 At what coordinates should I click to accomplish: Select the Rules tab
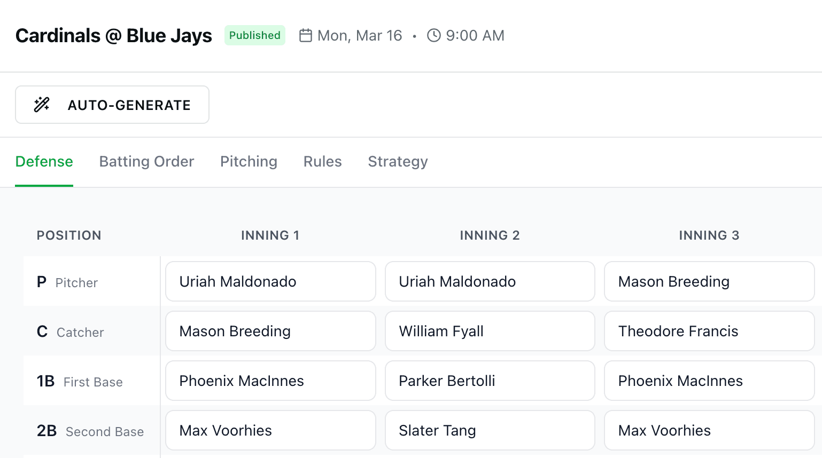[x=322, y=161]
